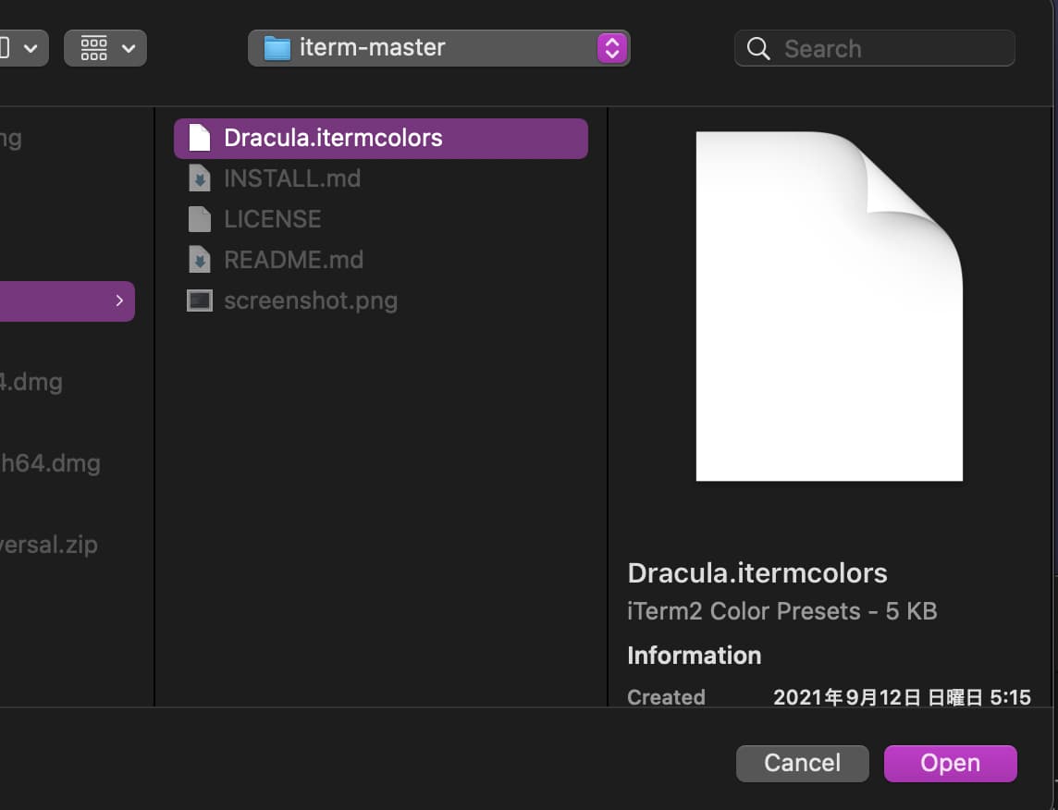The image size is (1058, 810).
Task: Click the Dracula.itermcolors file icon
Action: [x=200, y=138]
